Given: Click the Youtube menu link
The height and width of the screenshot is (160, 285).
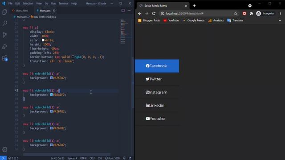Looking at the screenshot, I should click(x=157, y=119).
